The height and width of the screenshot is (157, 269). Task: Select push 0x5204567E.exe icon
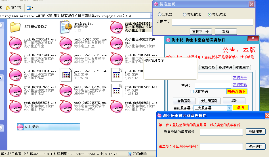66,106
